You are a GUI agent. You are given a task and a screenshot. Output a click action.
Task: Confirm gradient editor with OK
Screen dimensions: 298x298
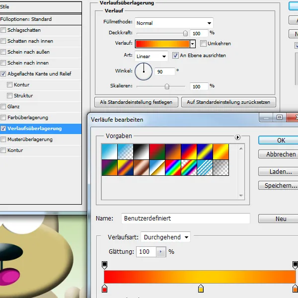pyautogui.click(x=278, y=140)
